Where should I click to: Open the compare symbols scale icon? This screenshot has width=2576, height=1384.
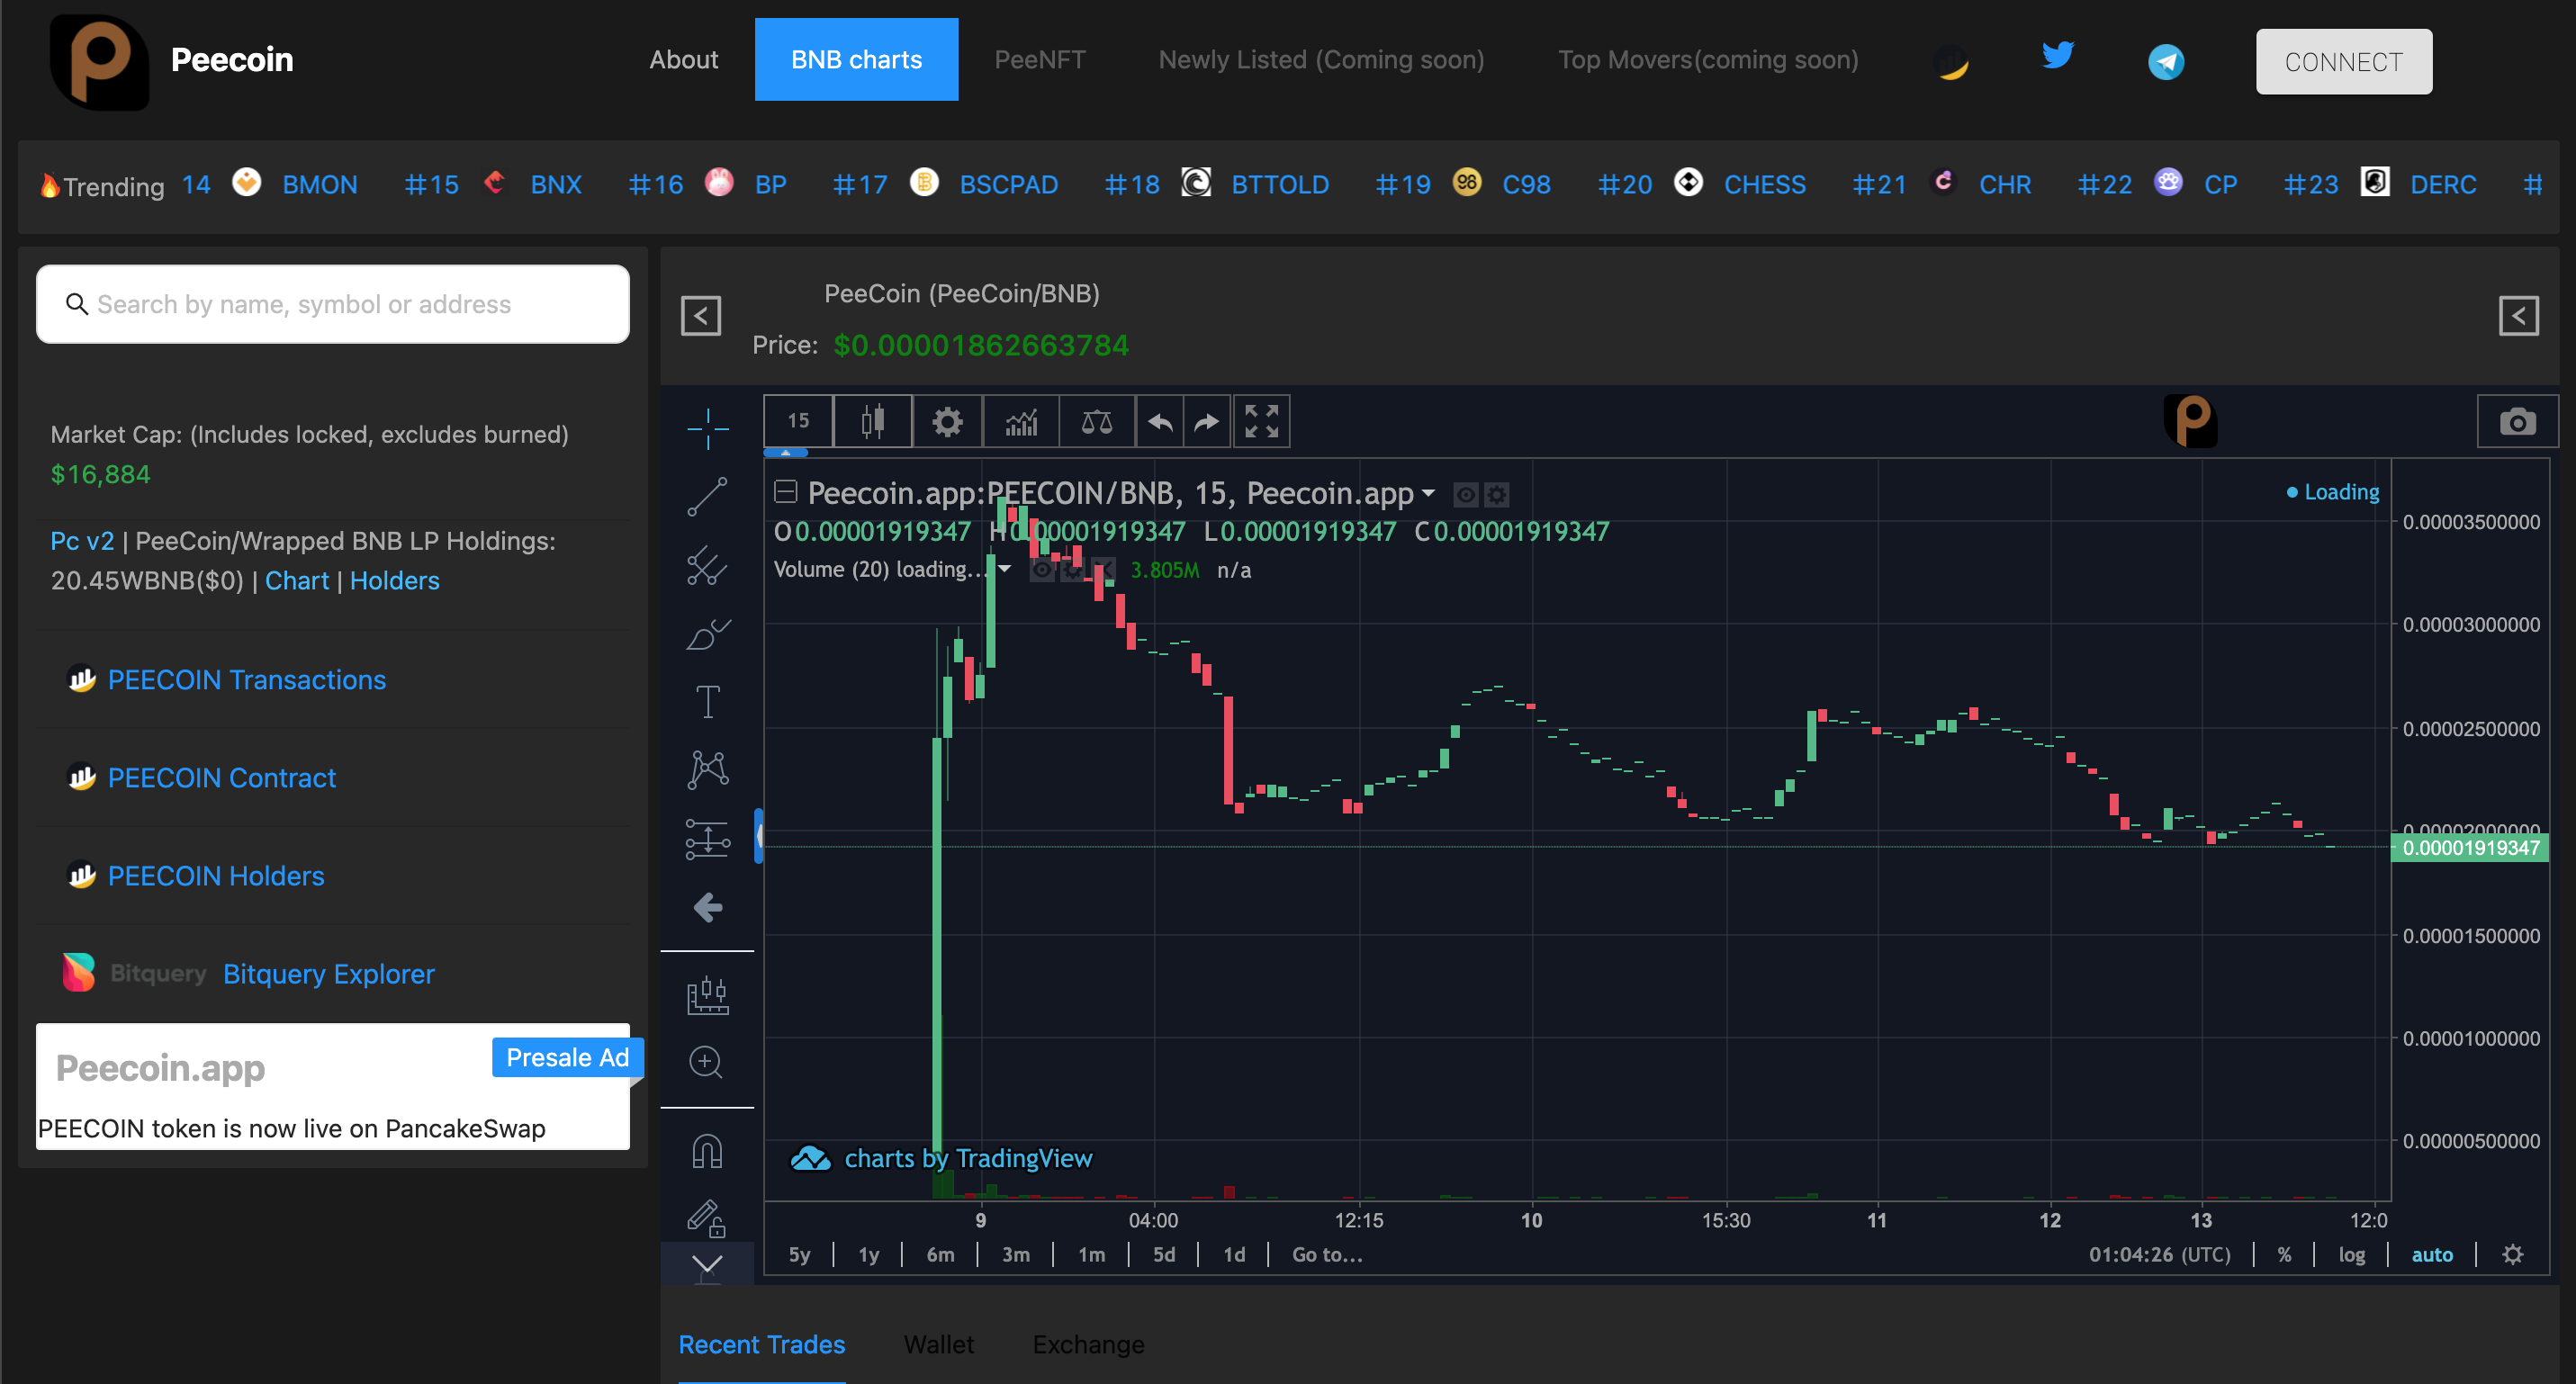(1097, 421)
